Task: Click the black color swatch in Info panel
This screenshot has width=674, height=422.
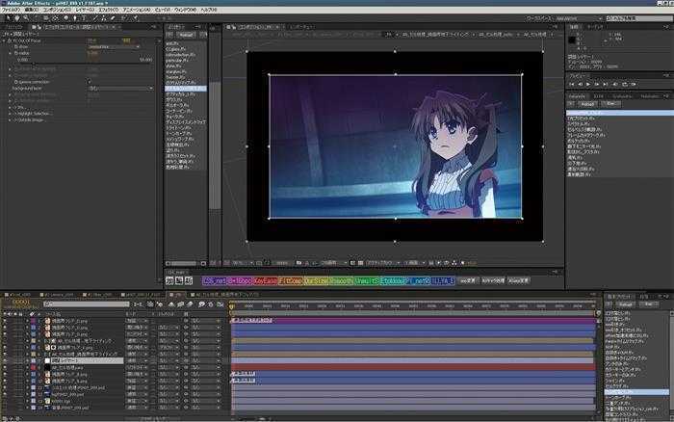Action: pos(572,40)
